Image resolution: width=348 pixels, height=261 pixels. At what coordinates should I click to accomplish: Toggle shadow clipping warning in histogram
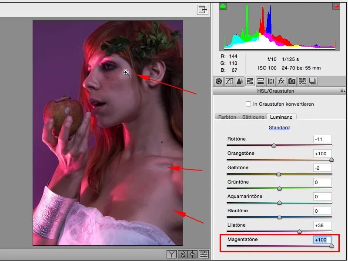(223, 6)
